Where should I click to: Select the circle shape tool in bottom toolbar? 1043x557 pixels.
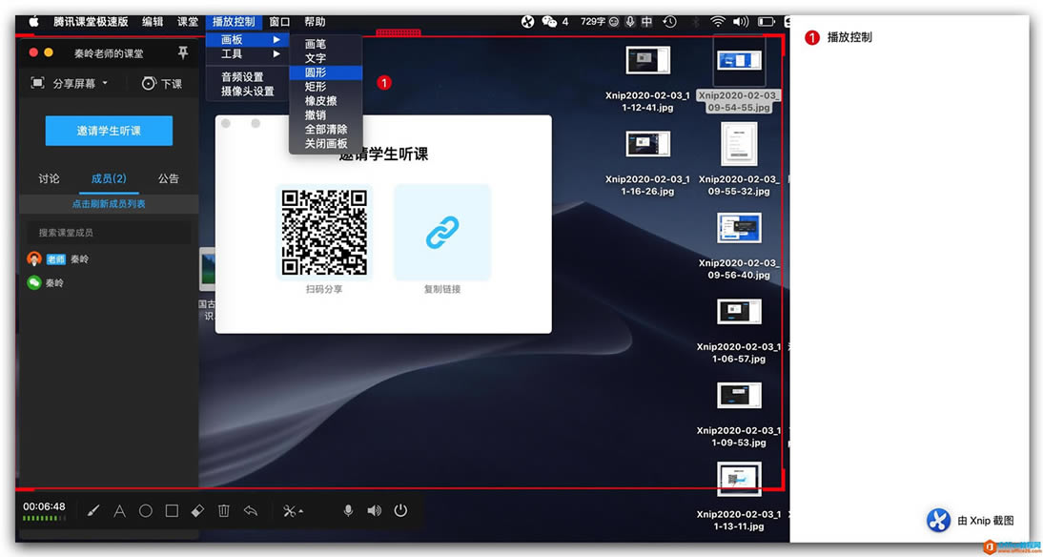(146, 511)
